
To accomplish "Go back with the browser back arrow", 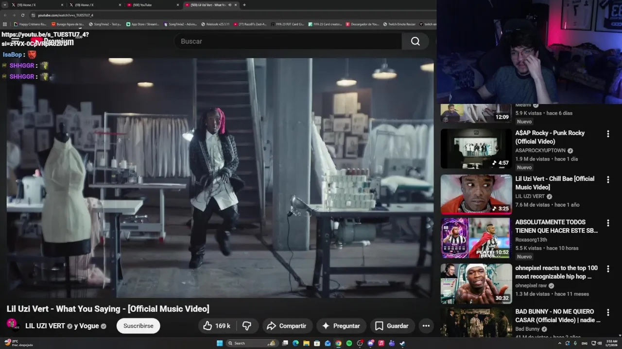I will 5,15.
